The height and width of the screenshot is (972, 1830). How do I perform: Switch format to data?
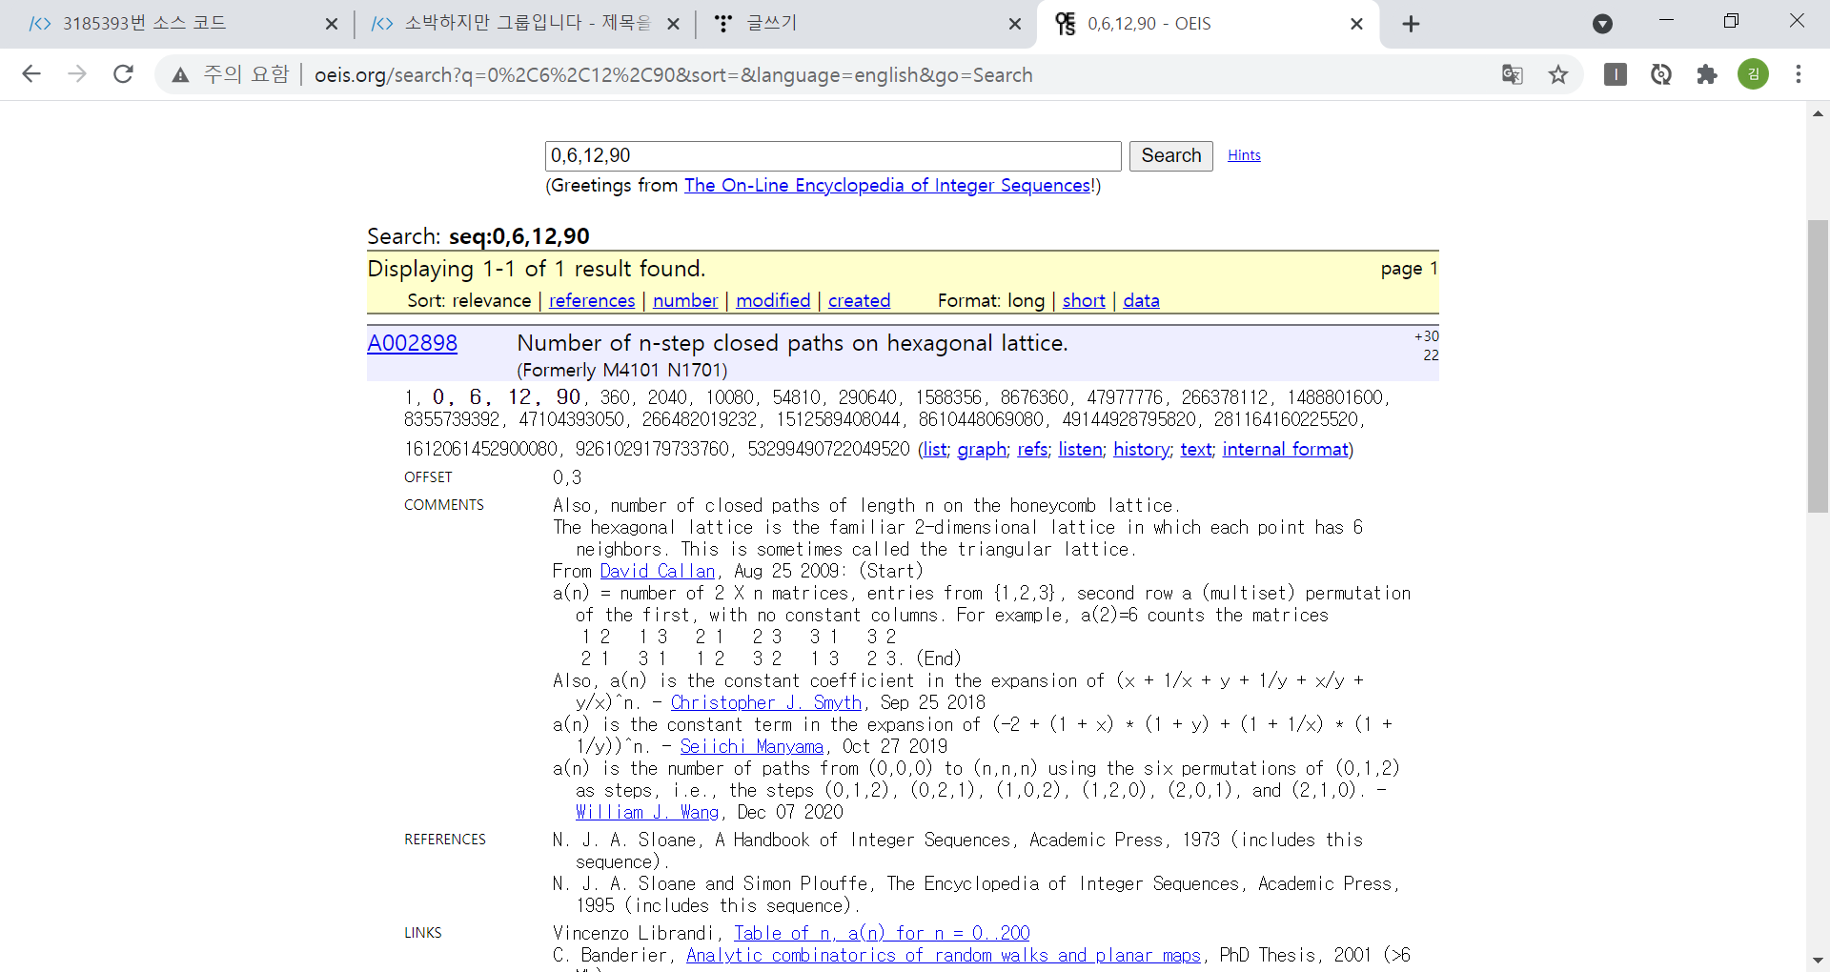[x=1141, y=300]
